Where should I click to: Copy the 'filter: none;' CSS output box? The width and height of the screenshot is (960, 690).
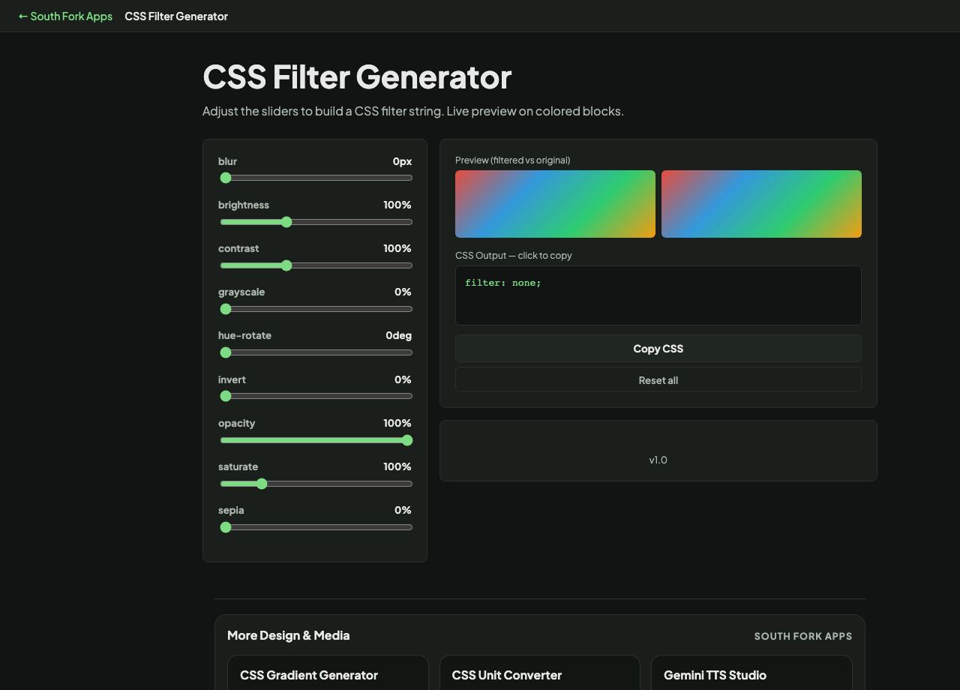658,295
